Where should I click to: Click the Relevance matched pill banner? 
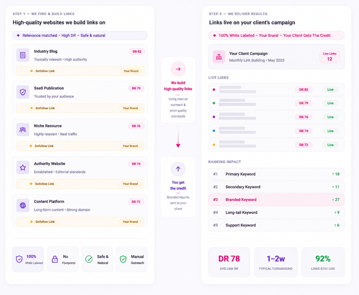(80, 36)
